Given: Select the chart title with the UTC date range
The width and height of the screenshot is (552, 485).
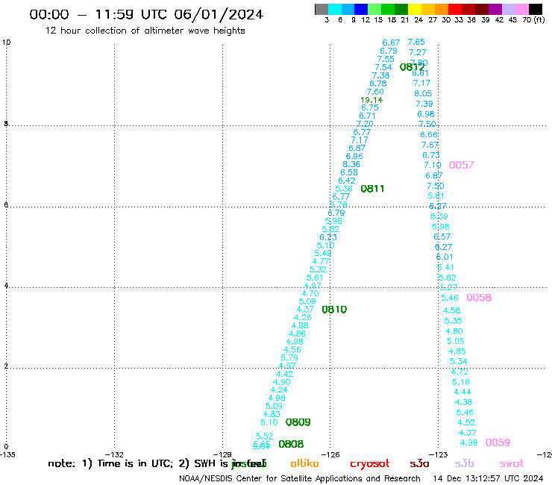Looking at the screenshot, I should (x=146, y=14).
